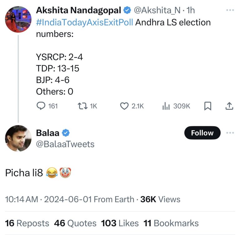The image size is (240, 235).
Task: Open more options for Balaa's tweet
Action: coord(230,133)
